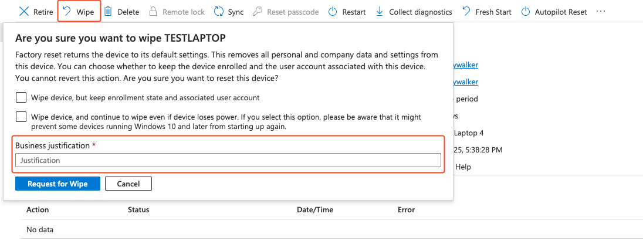
Task: Choose the Collect diagnostics toolbar label
Action: (x=420, y=12)
